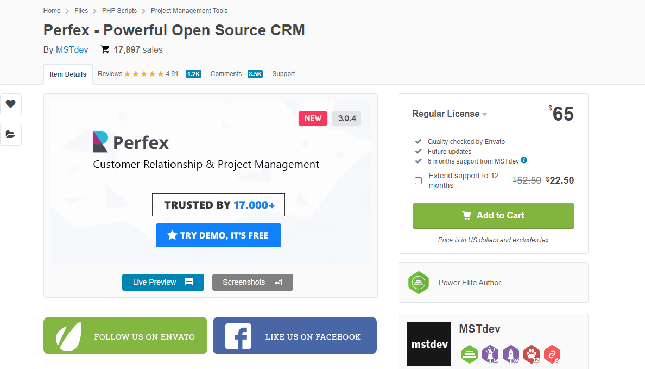
Task: Click the Live Preview button
Action: [x=163, y=282]
